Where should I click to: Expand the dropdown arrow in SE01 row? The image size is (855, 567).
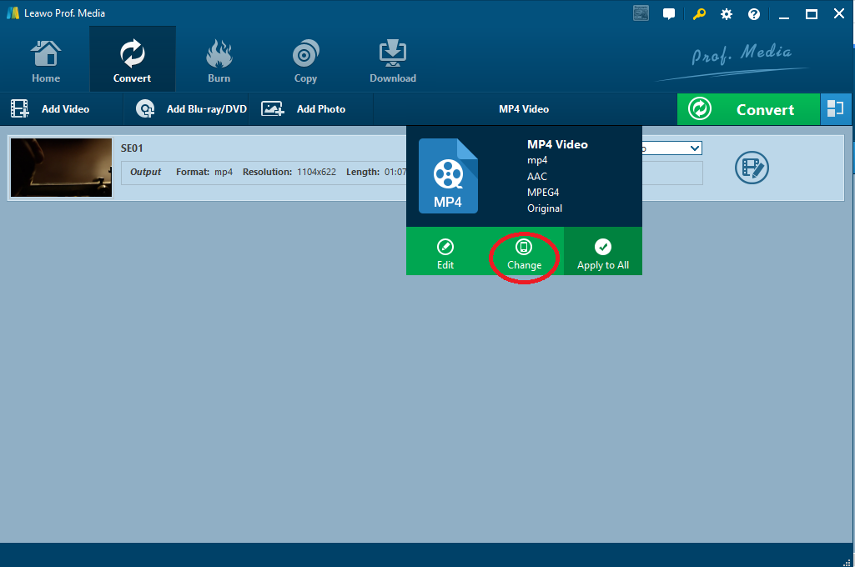695,148
